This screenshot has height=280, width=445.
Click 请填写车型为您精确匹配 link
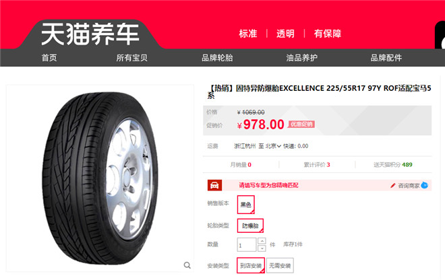tap(268, 185)
